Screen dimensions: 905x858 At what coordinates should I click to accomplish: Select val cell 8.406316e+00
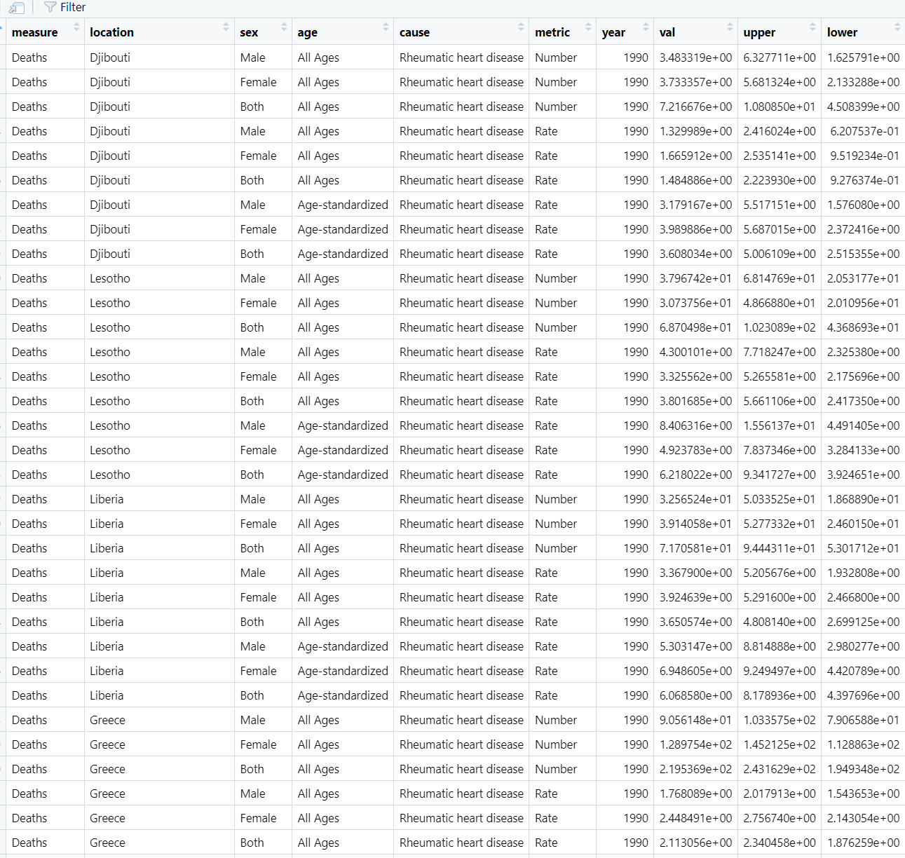pyautogui.click(x=695, y=425)
